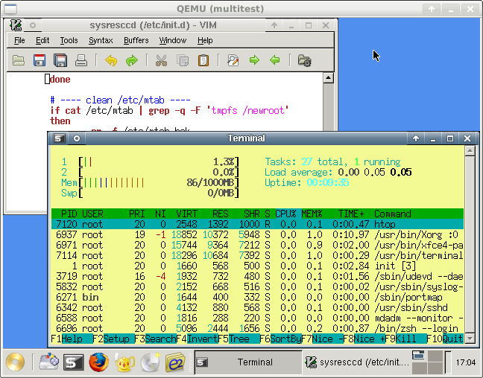Jump to next match with green forward arrow
Viewport: 483px width, 378px height.
click(x=254, y=60)
